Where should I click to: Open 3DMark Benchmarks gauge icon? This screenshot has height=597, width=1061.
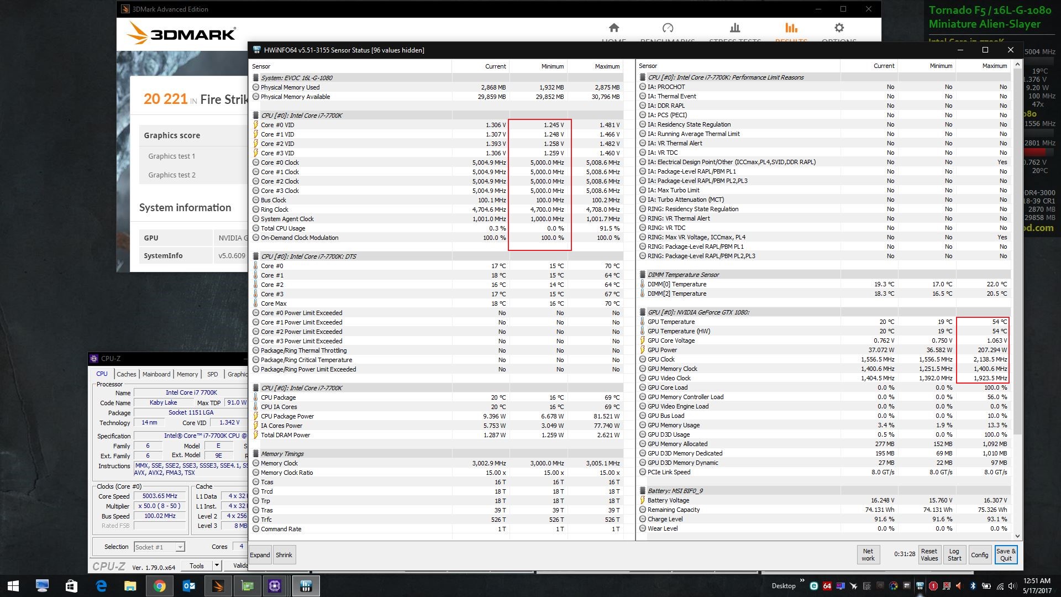click(x=668, y=28)
